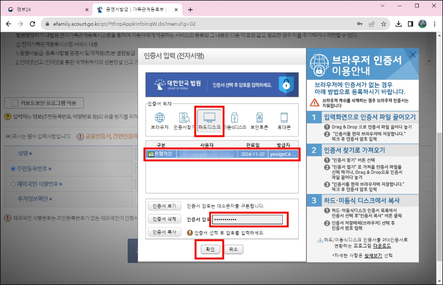Open the tab search chevron
This screenshot has width=443, height=285.
click(x=382, y=6)
